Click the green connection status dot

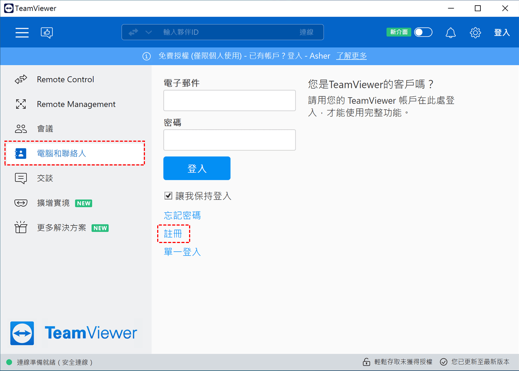pyautogui.click(x=9, y=362)
